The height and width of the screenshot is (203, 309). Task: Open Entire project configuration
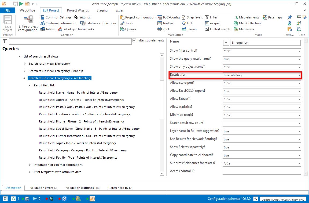pos(28,24)
